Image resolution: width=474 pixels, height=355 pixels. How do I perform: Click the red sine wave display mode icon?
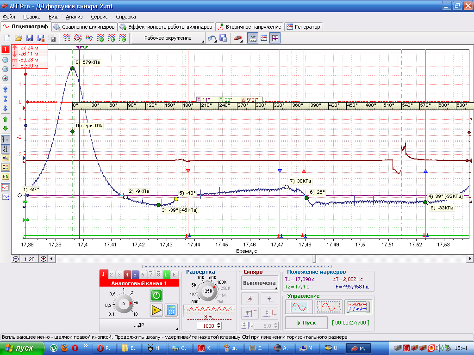point(299,307)
